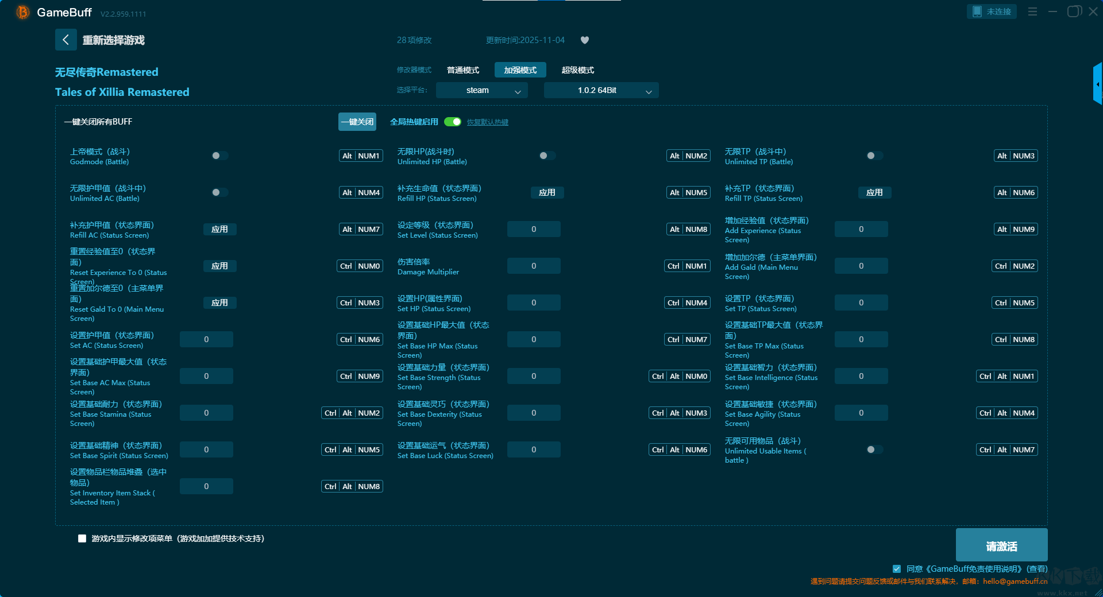This screenshot has width=1103, height=597.
Task: Toggle Unlimited HP (Battle) switch
Action: coord(547,156)
